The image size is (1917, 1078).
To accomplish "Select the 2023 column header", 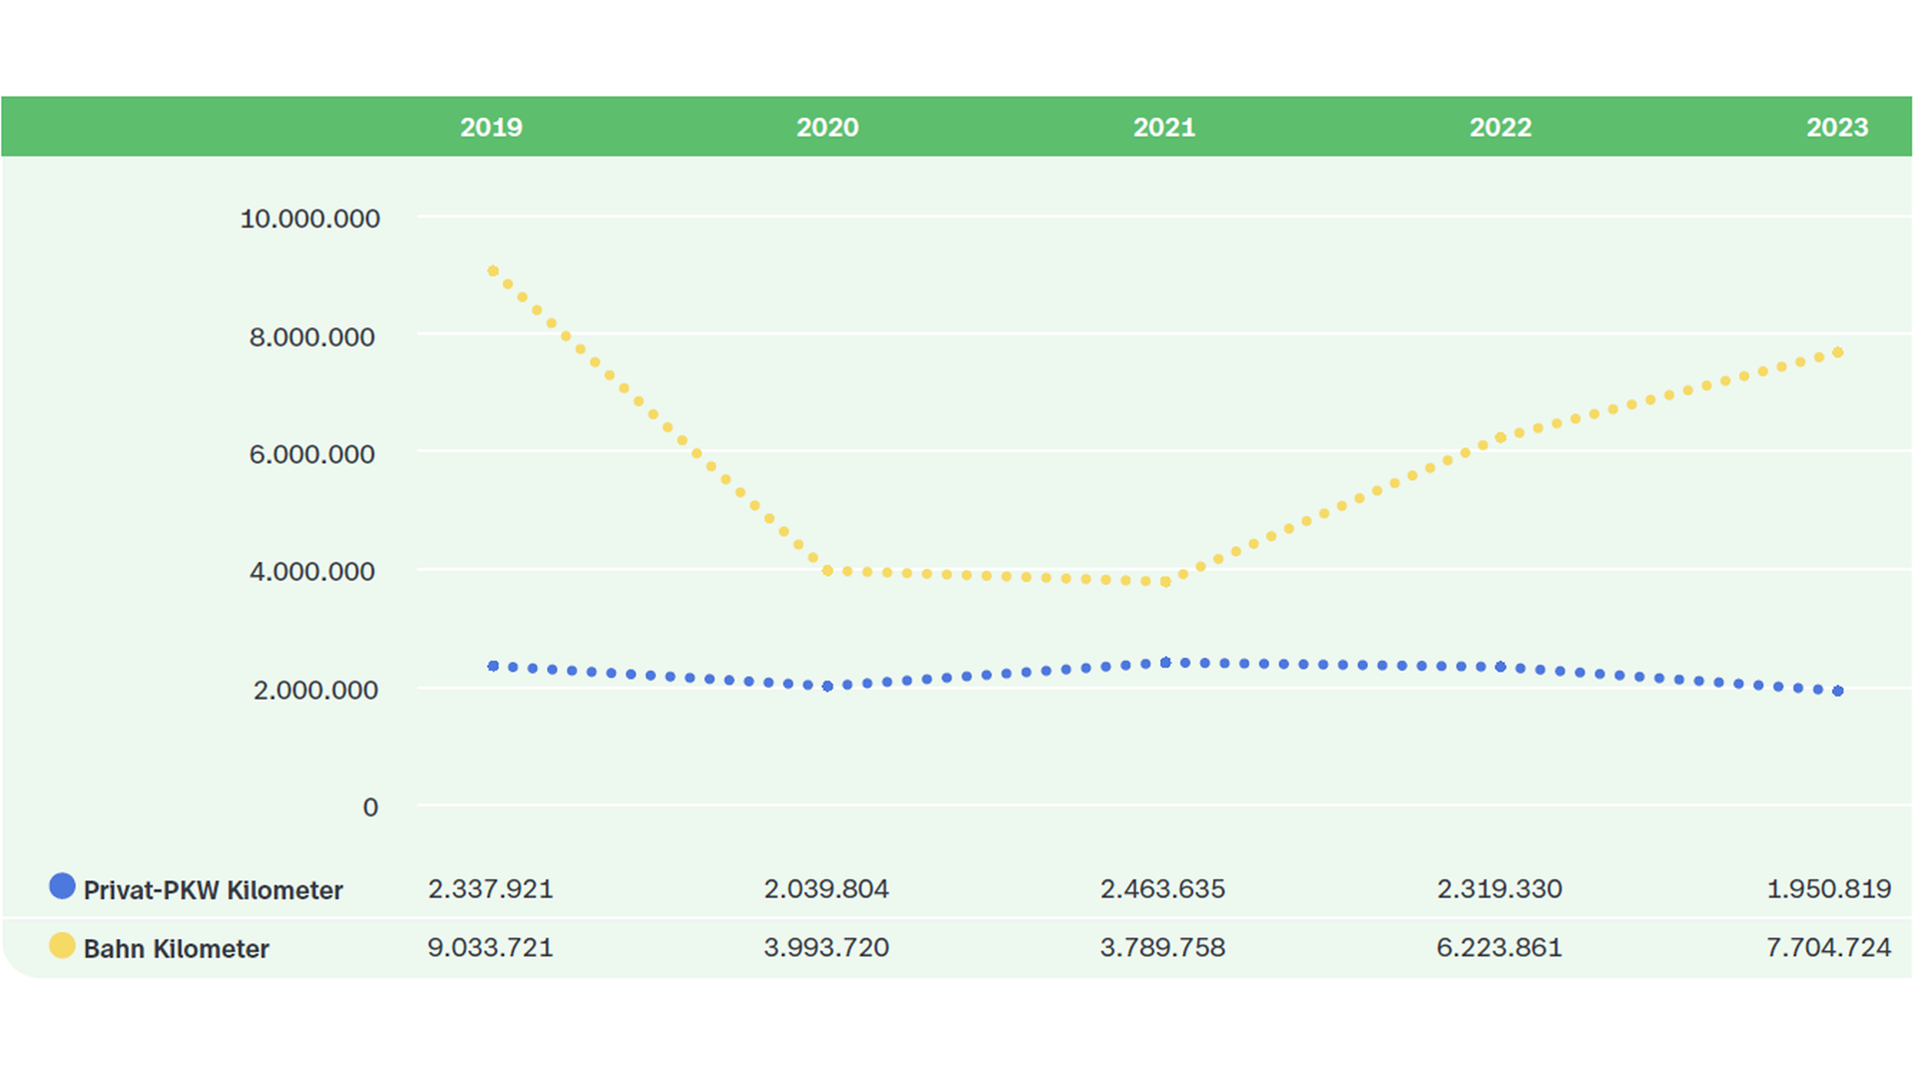I will click(x=1836, y=128).
